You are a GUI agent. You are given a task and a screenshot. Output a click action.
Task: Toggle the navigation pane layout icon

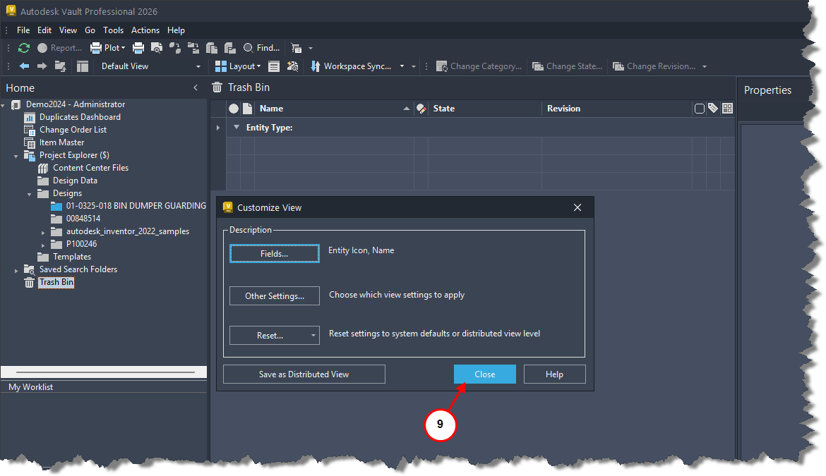click(82, 66)
